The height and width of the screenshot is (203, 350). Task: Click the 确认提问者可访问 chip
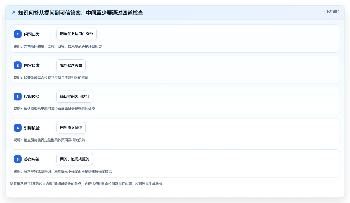coord(75,97)
